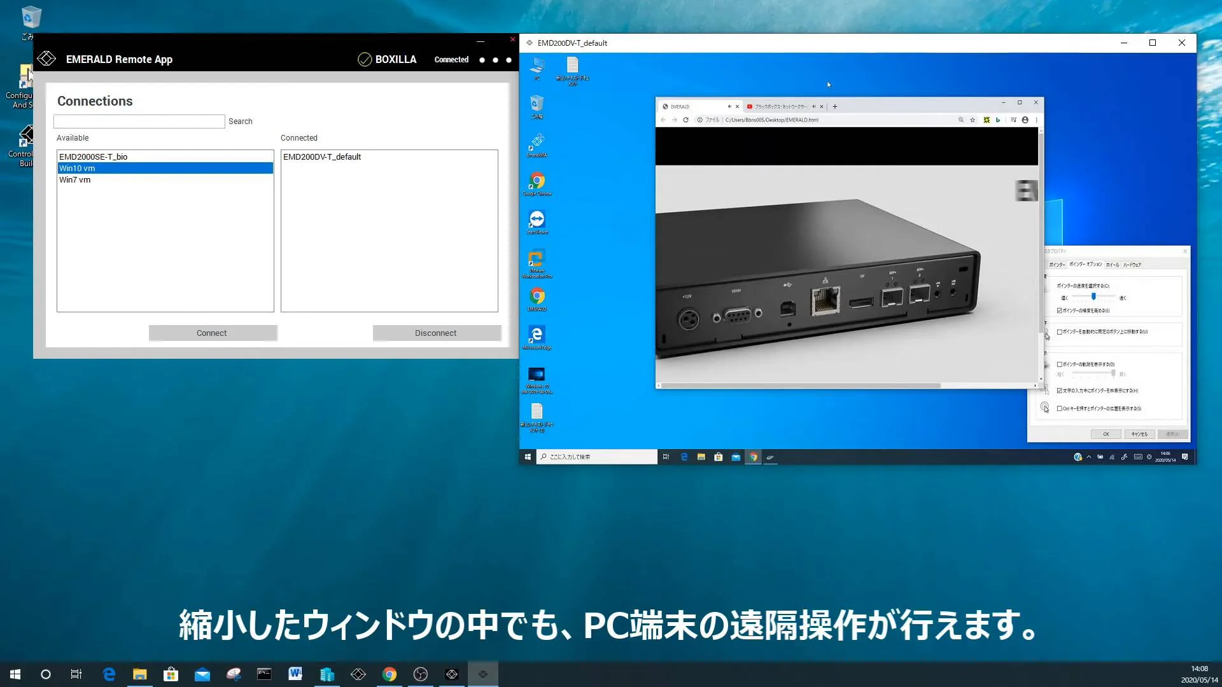
Task: Toggle the show location with Ctrl key checkbox
Action: [x=1060, y=408]
